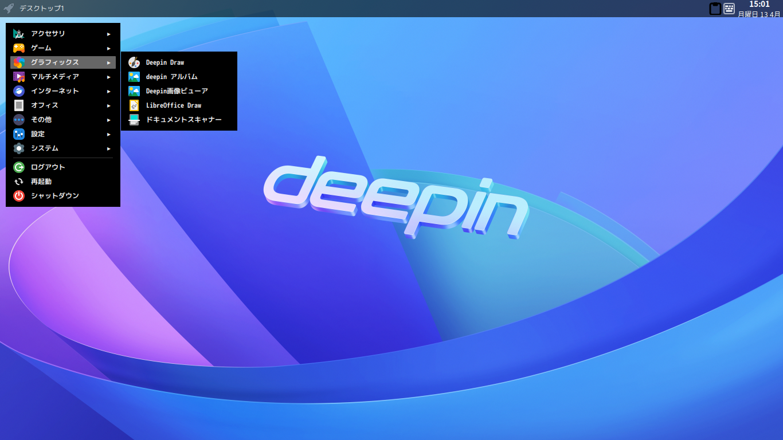Click the document icon beside オフィス
783x440 pixels.
click(x=19, y=105)
